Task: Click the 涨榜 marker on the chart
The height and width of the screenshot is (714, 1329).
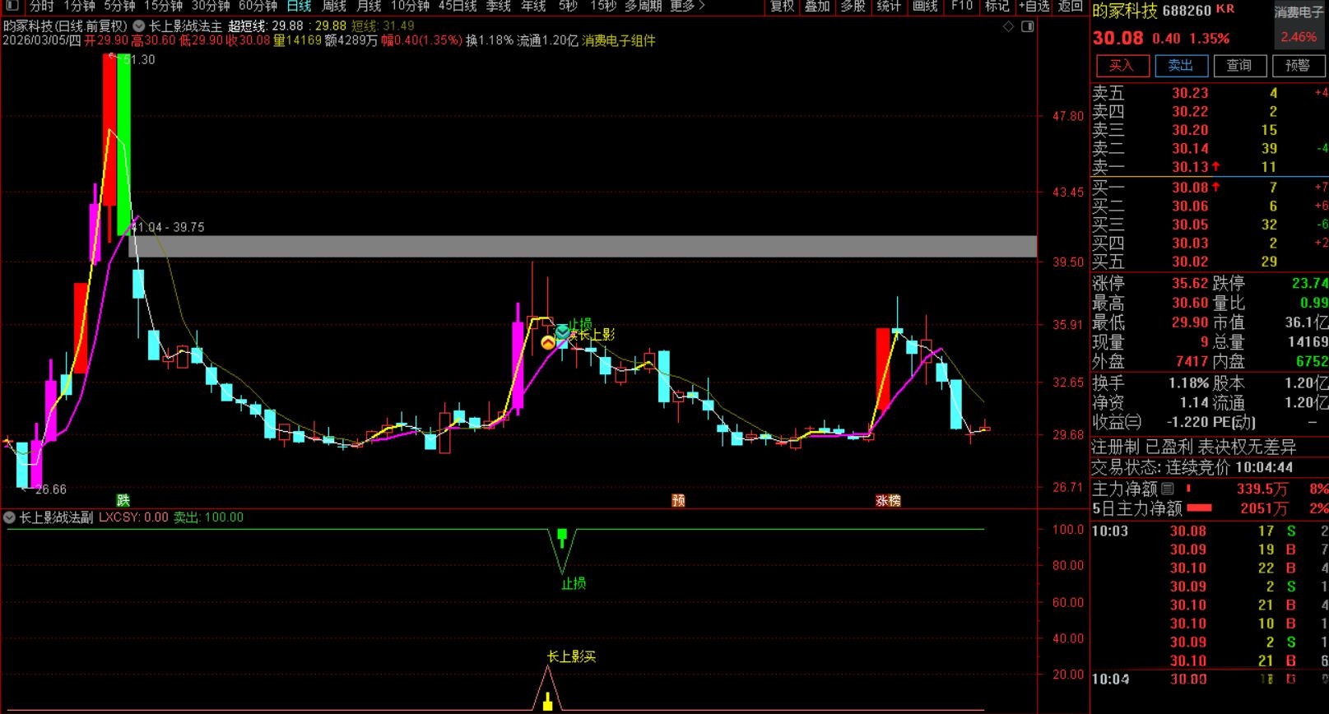Action: [888, 500]
